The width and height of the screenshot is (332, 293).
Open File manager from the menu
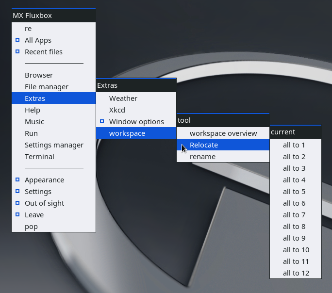[x=53, y=86]
